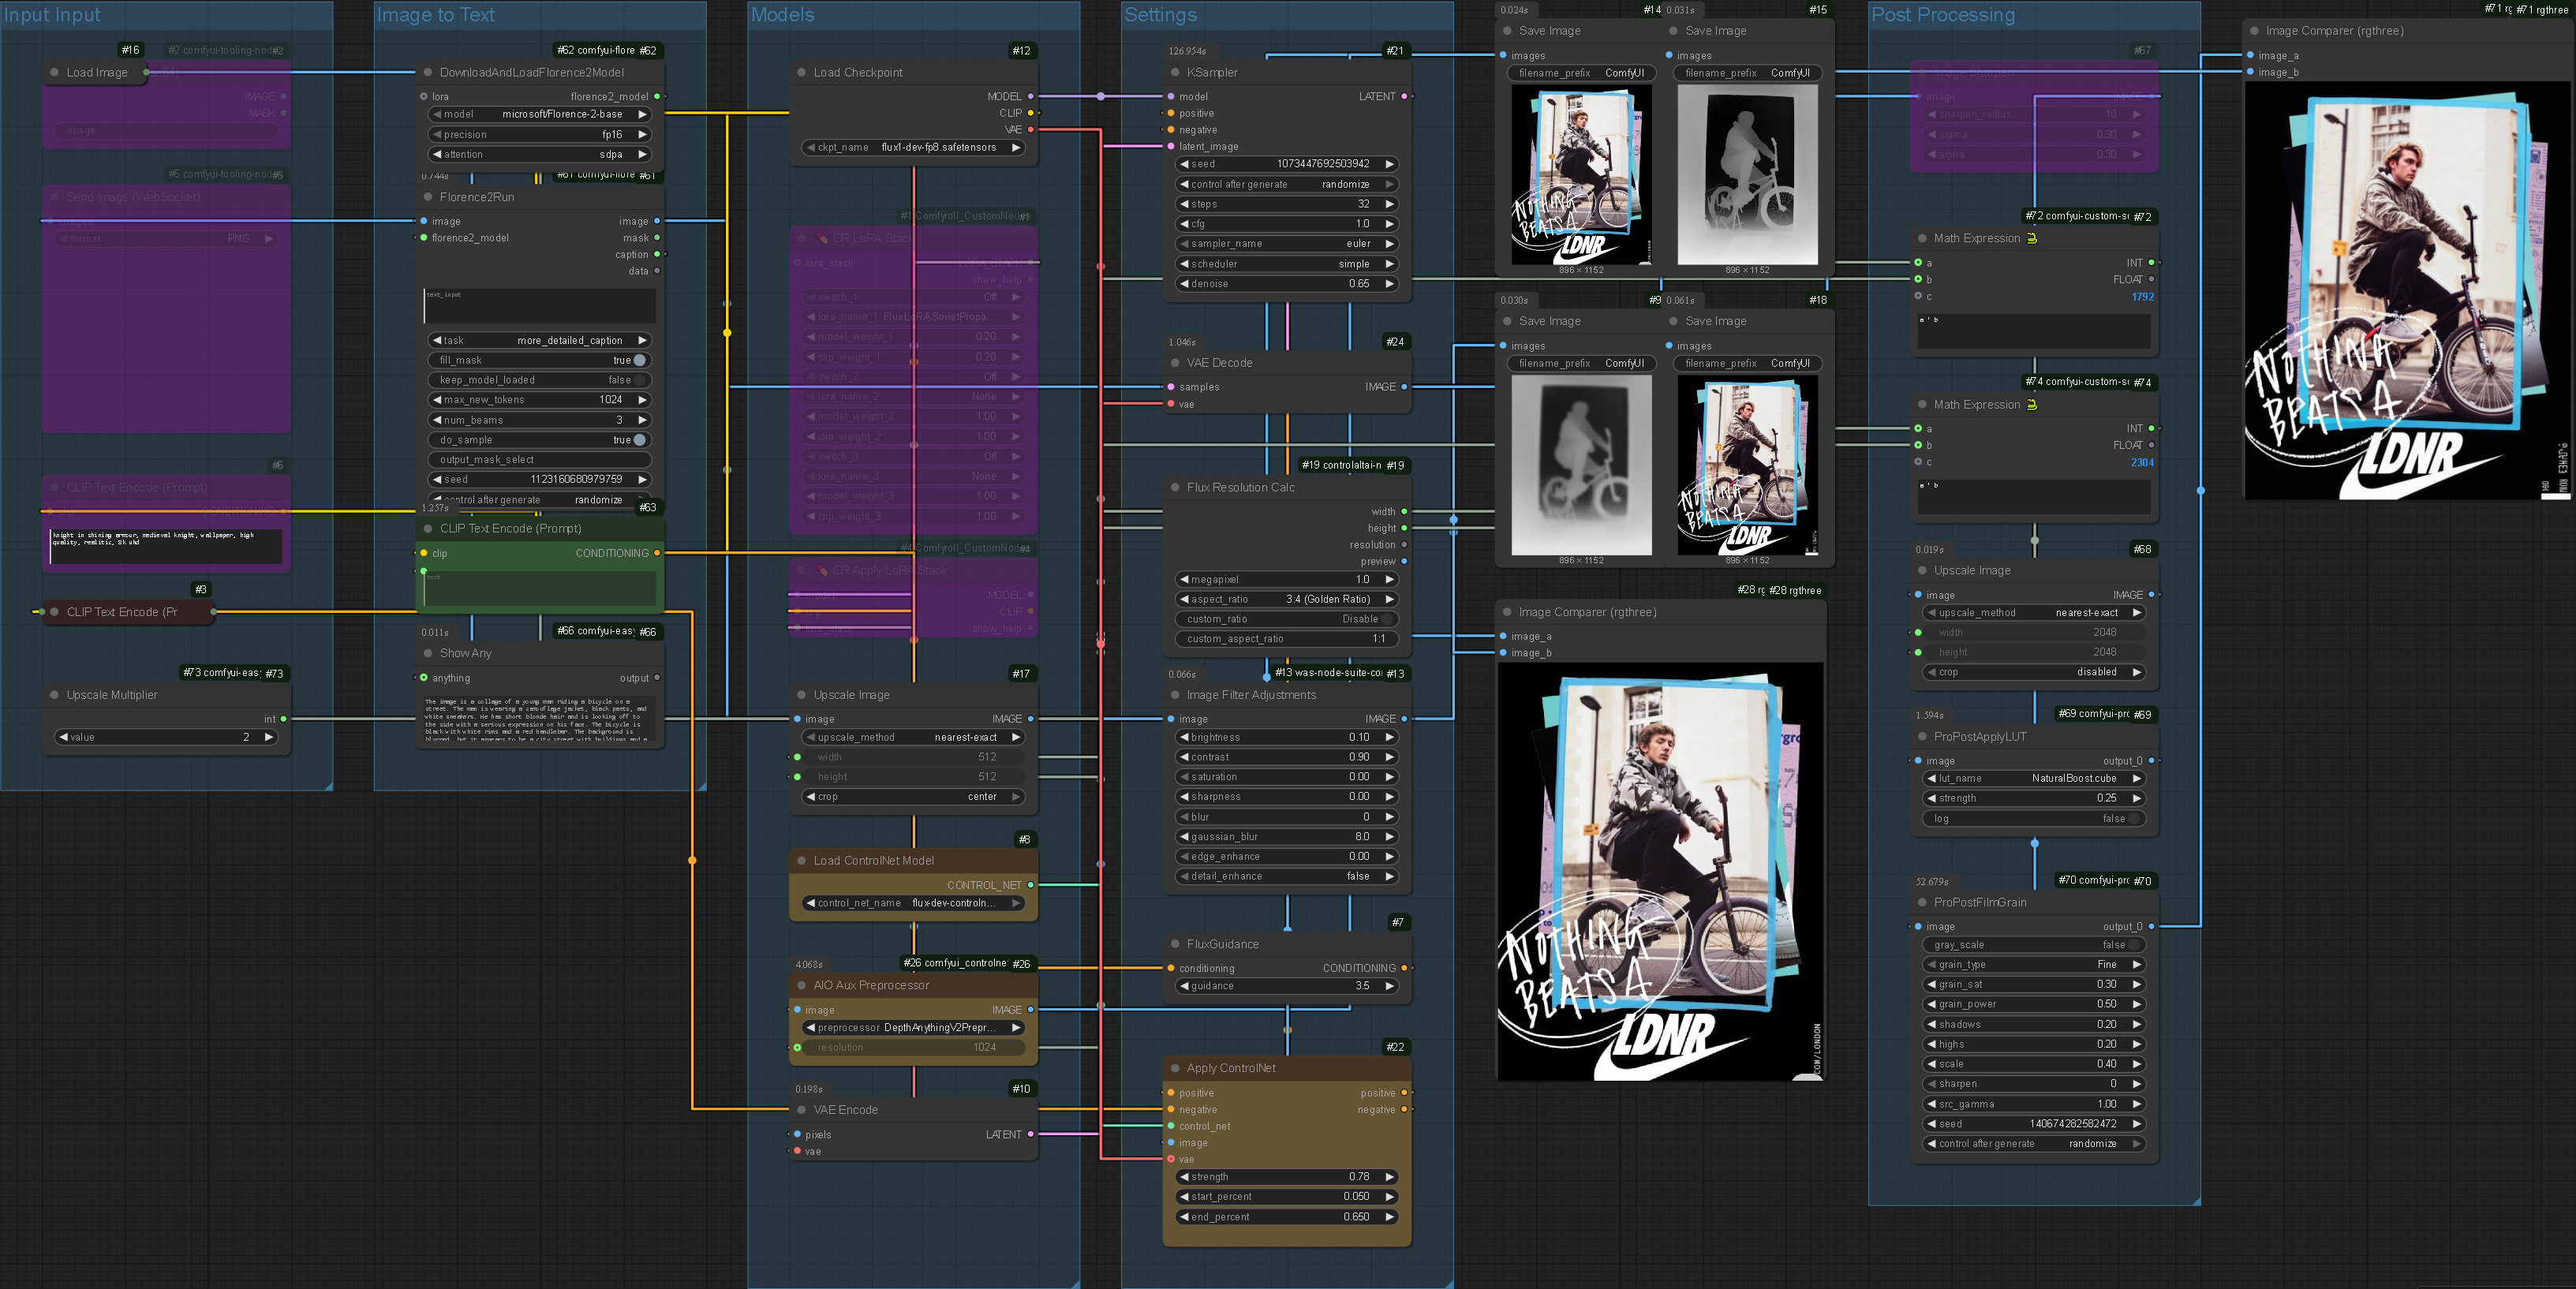Collapse the Show Any node dot
Image resolution: width=2576 pixels, height=1289 pixels.
428,653
